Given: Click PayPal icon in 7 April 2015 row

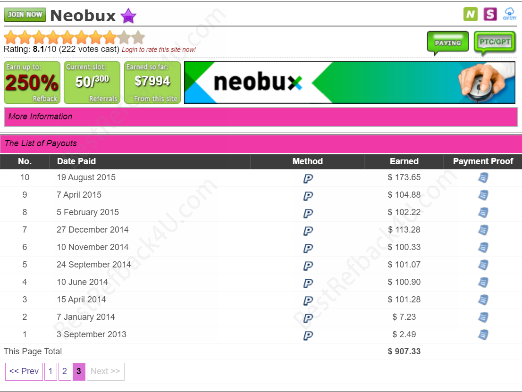Looking at the screenshot, I should (x=308, y=196).
